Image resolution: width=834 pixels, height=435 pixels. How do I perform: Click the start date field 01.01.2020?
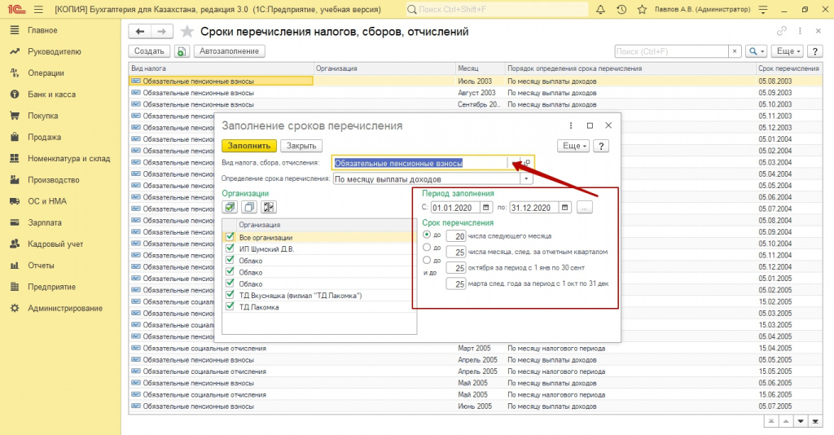[x=455, y=208]
